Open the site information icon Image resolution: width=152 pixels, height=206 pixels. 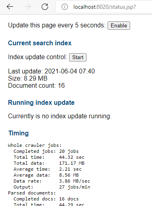click(65, 7)
